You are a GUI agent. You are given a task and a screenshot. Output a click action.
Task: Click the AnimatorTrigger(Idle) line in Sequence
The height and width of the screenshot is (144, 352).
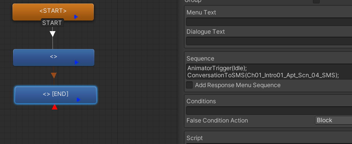(217, 68)
